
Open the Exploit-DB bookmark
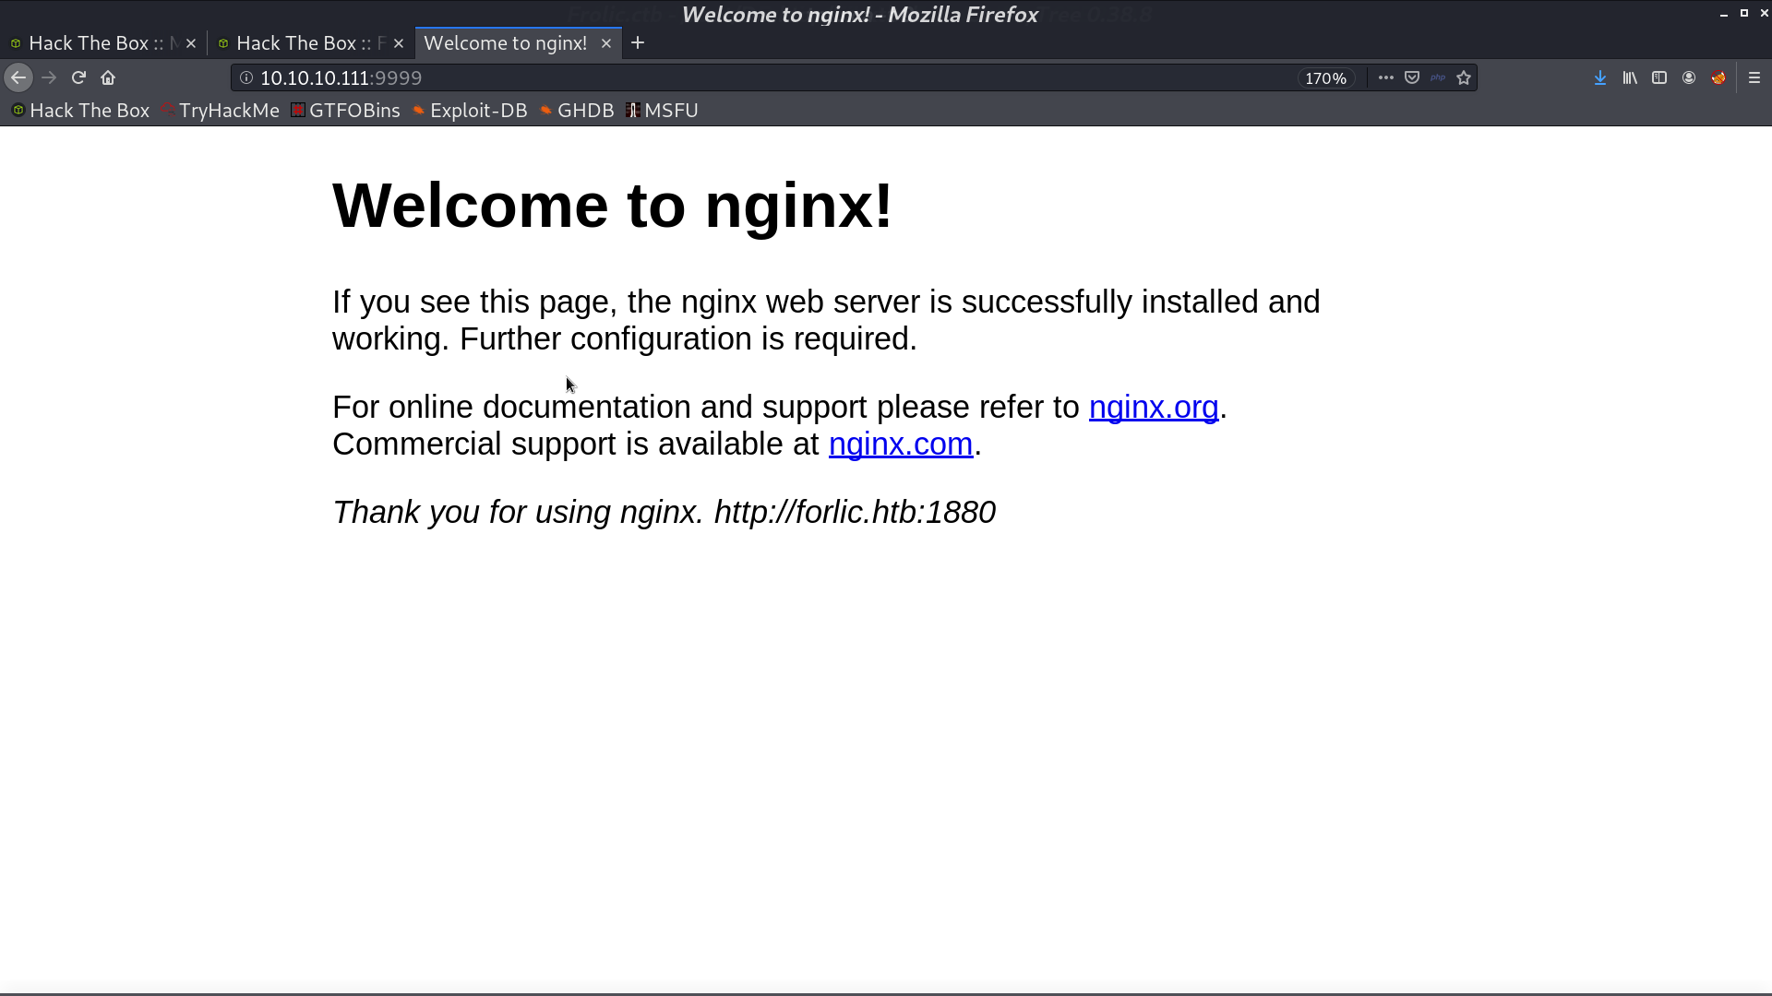470,111
